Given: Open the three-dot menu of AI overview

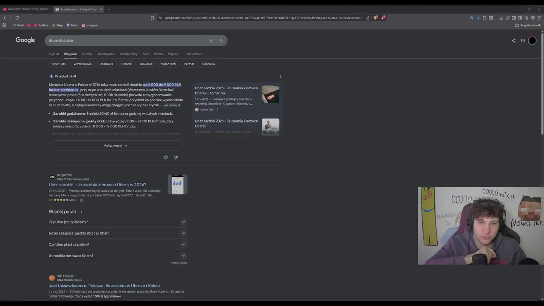Looking at the screenshot, I should [x=280, y=76].
